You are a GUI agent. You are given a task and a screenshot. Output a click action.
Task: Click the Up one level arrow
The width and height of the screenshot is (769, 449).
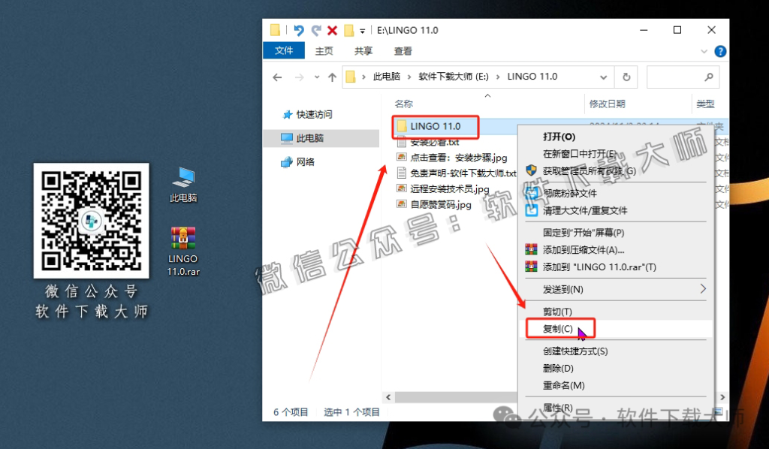331,76
